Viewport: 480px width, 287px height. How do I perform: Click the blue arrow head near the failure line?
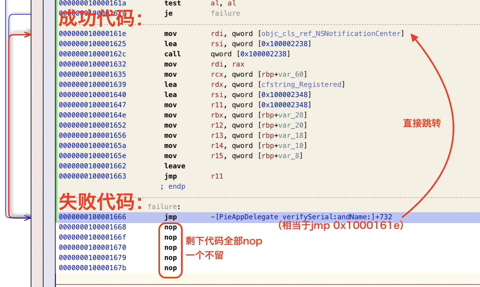point(27,218)
